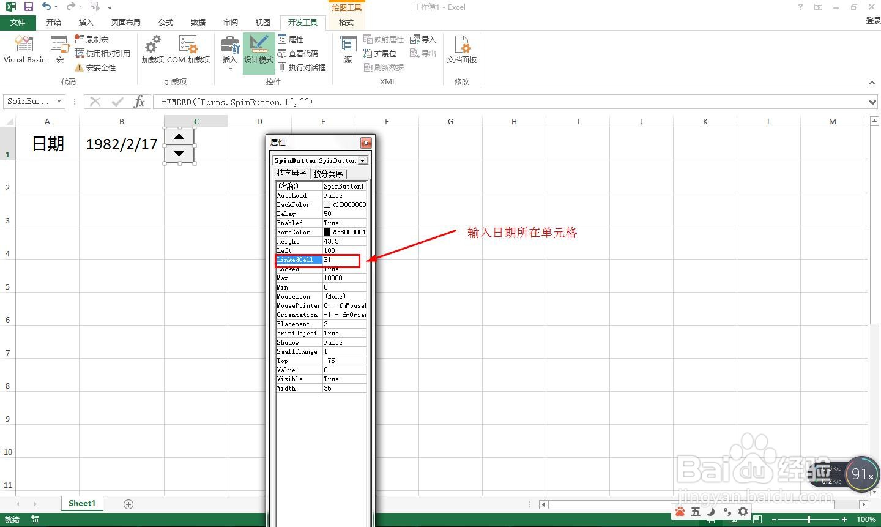Click XML Import (导入)

pos(423,39)
